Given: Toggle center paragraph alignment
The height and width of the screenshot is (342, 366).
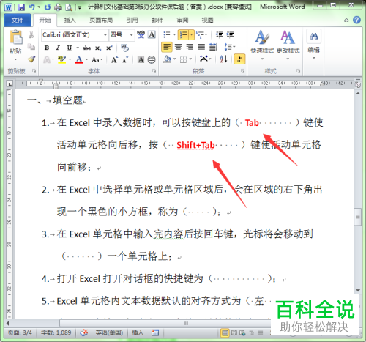Looking at the screenshot, I should click(178, 47).
